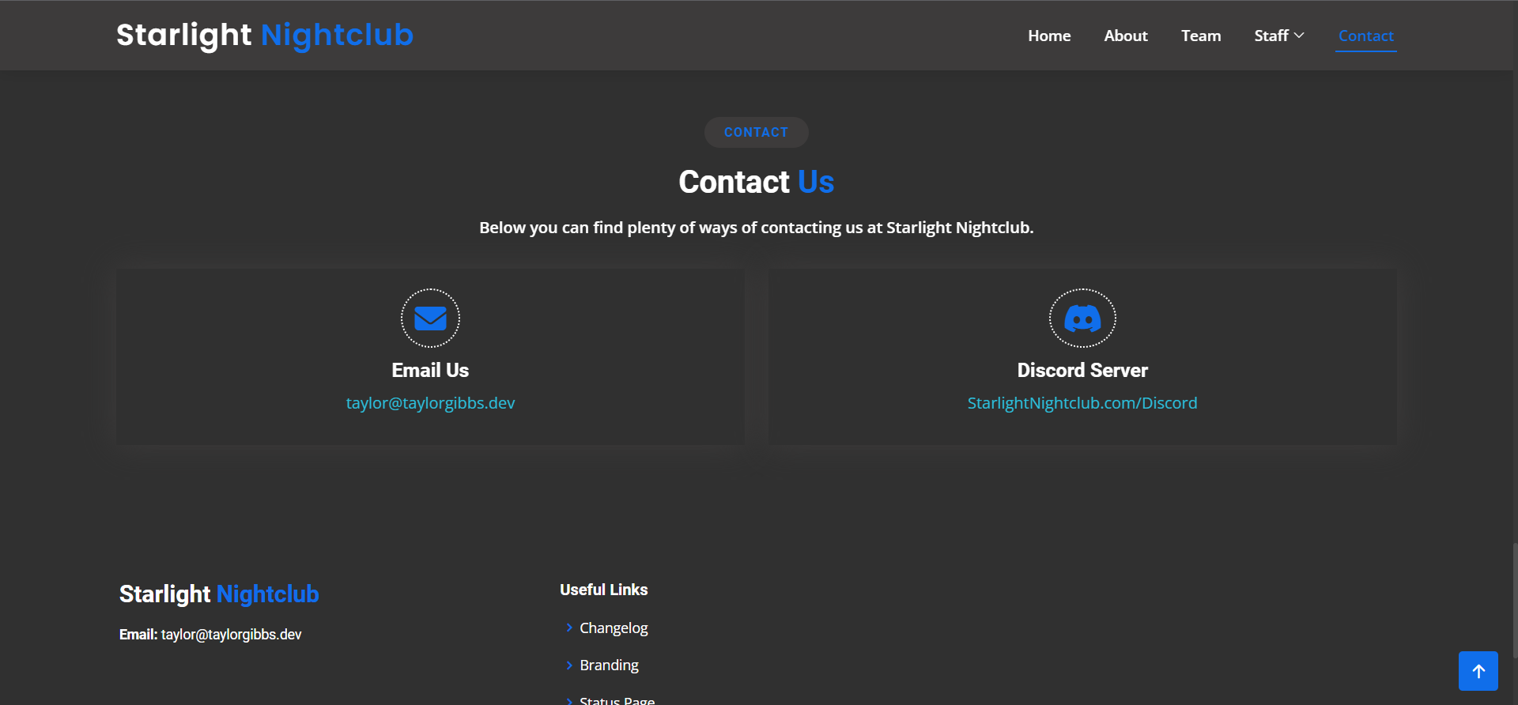Viewport: 1518px width, 705px height.
Task: Open the Status Page footer link
Action: [617, 700]
